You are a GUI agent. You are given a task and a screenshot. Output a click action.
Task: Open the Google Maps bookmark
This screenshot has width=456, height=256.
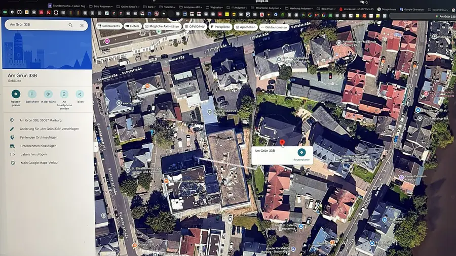(x=387, y=9)
